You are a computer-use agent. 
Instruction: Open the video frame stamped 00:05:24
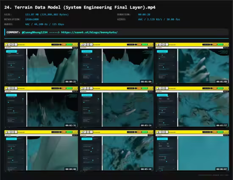tap(116, 151)
